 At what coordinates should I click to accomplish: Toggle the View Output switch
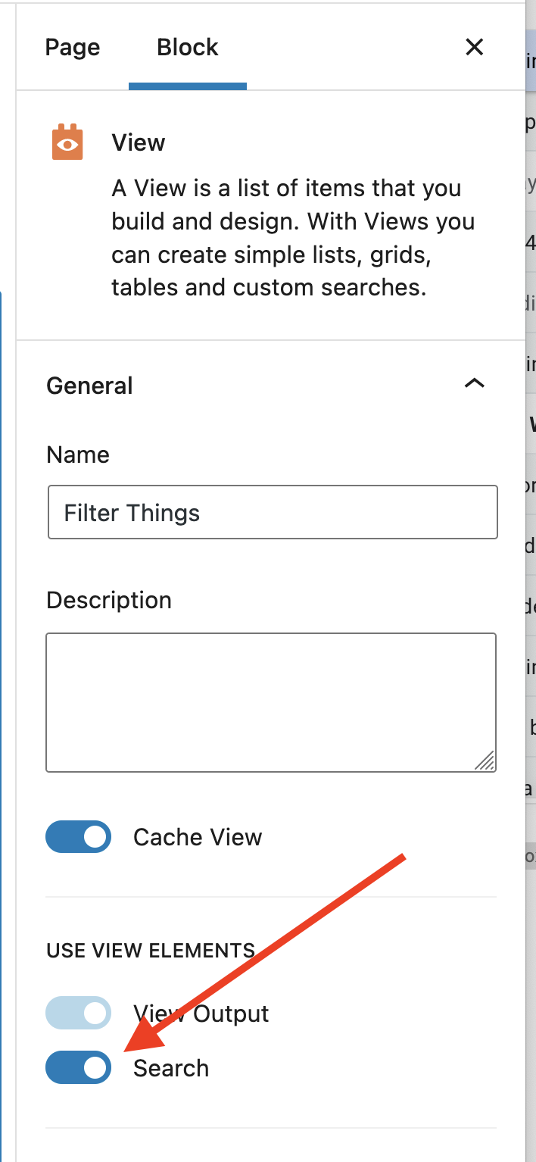[78, 1013]
